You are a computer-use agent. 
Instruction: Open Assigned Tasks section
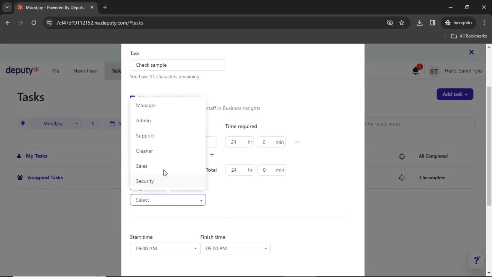pos(45,177)
